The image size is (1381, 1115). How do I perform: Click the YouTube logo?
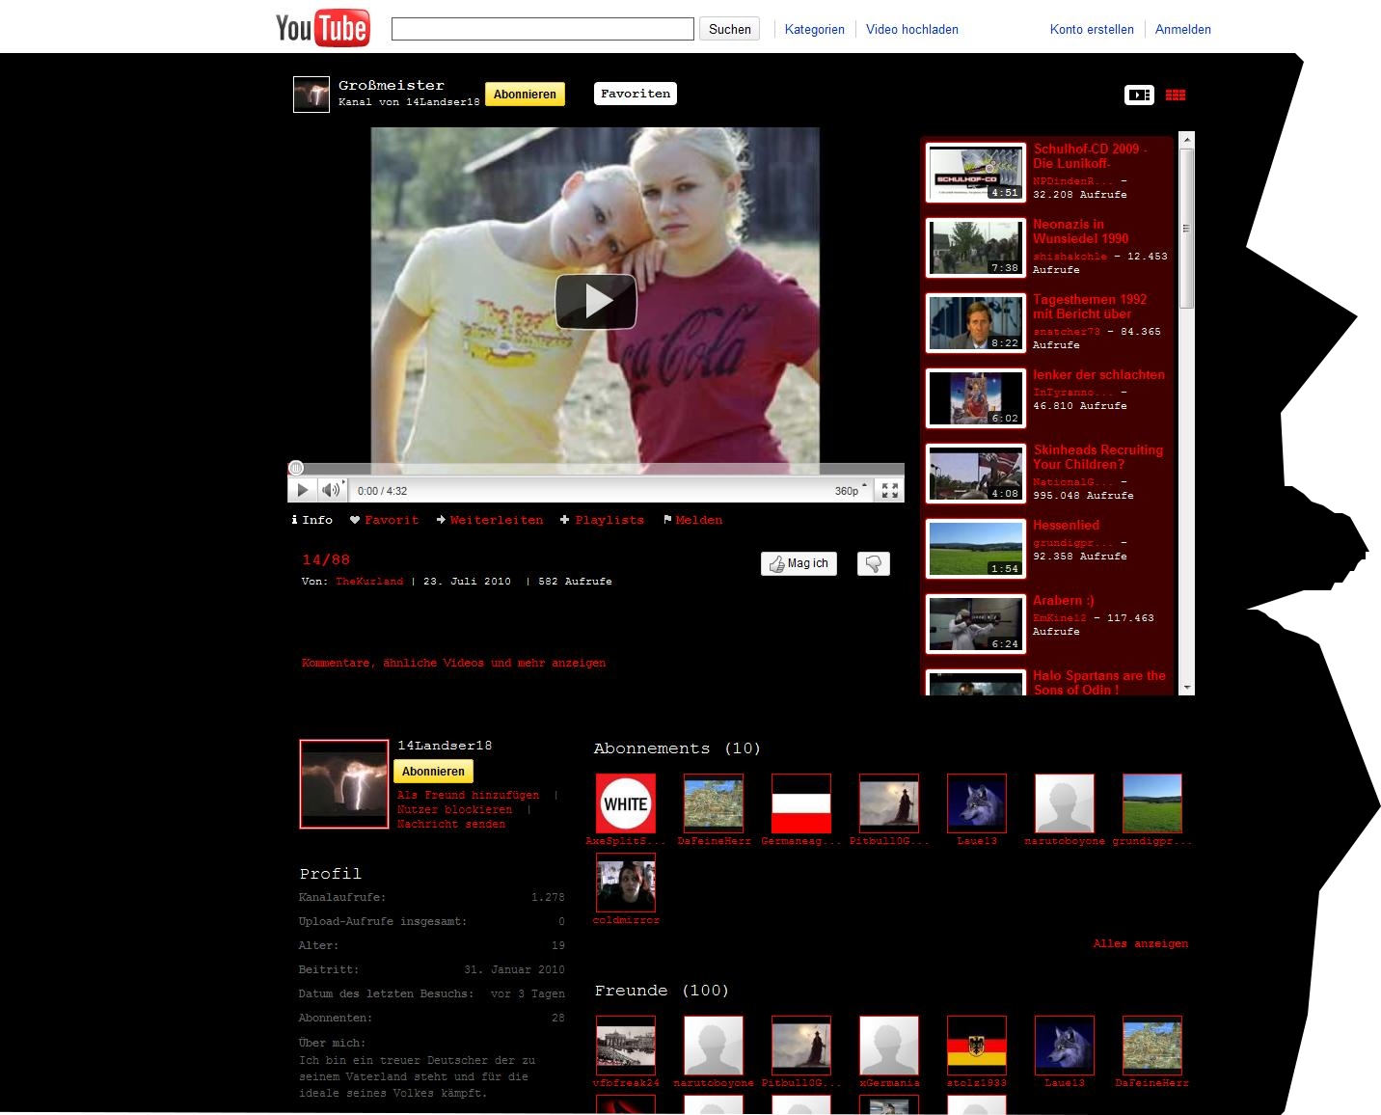(x=322, y=28)
